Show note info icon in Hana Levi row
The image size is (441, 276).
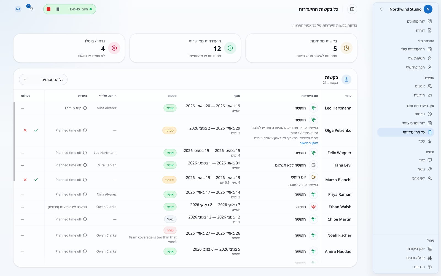click(85, 165)
